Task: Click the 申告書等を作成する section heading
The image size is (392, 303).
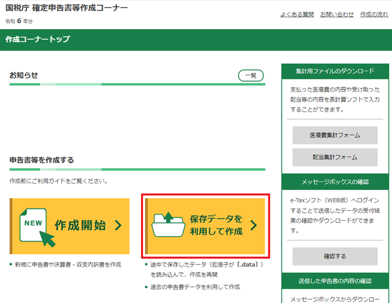Action: click(42, 160)
